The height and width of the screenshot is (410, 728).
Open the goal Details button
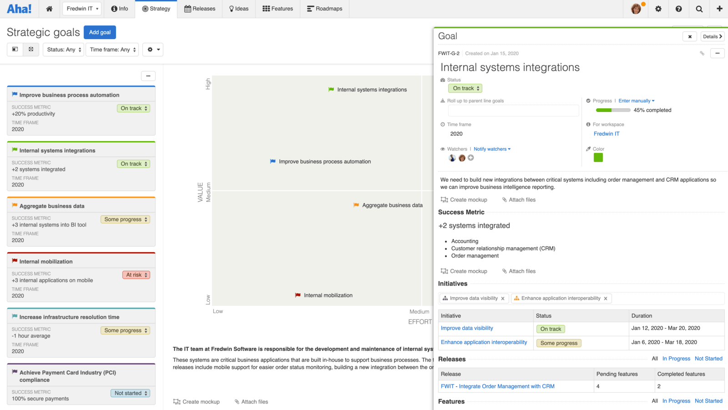click(x=713, y=36)
